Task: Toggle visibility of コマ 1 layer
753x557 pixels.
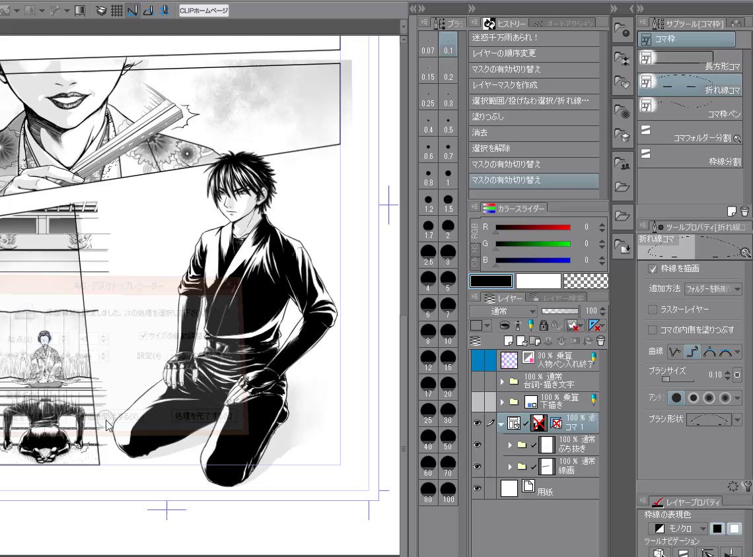Action: tap(477, 422)
